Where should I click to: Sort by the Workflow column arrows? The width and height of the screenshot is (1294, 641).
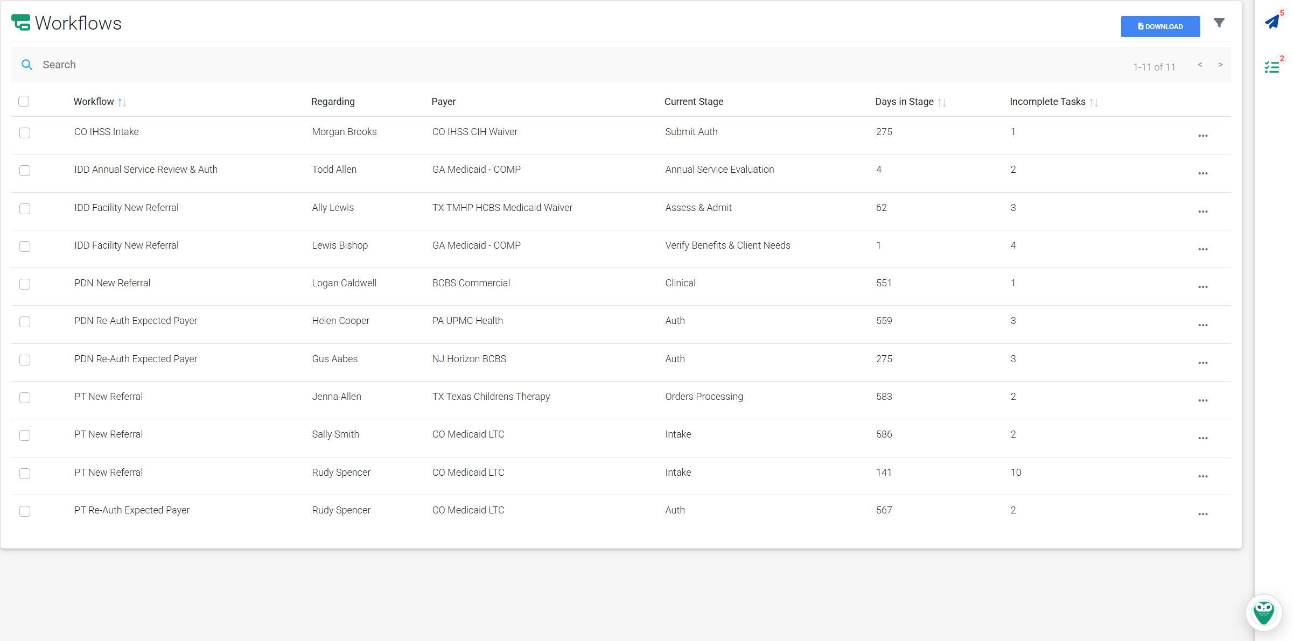[x=122, y=102]
